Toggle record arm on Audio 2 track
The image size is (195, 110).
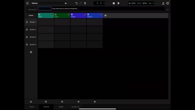[x=101, y=14]
